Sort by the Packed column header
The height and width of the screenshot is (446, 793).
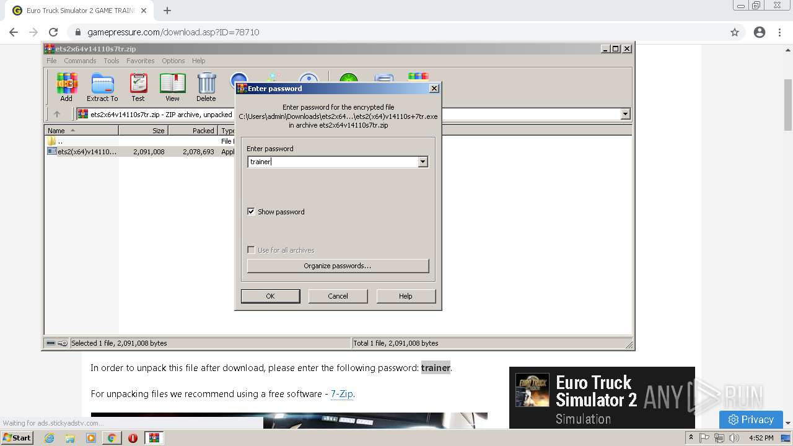click(193, 130)
